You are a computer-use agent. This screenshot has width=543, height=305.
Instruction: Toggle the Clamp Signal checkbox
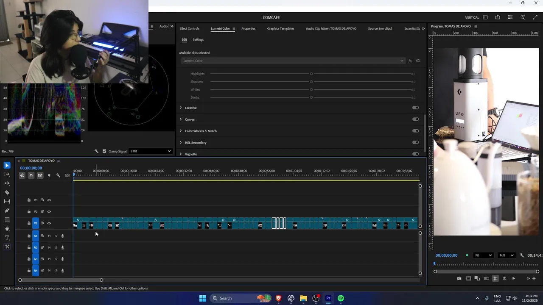point(104,151)
